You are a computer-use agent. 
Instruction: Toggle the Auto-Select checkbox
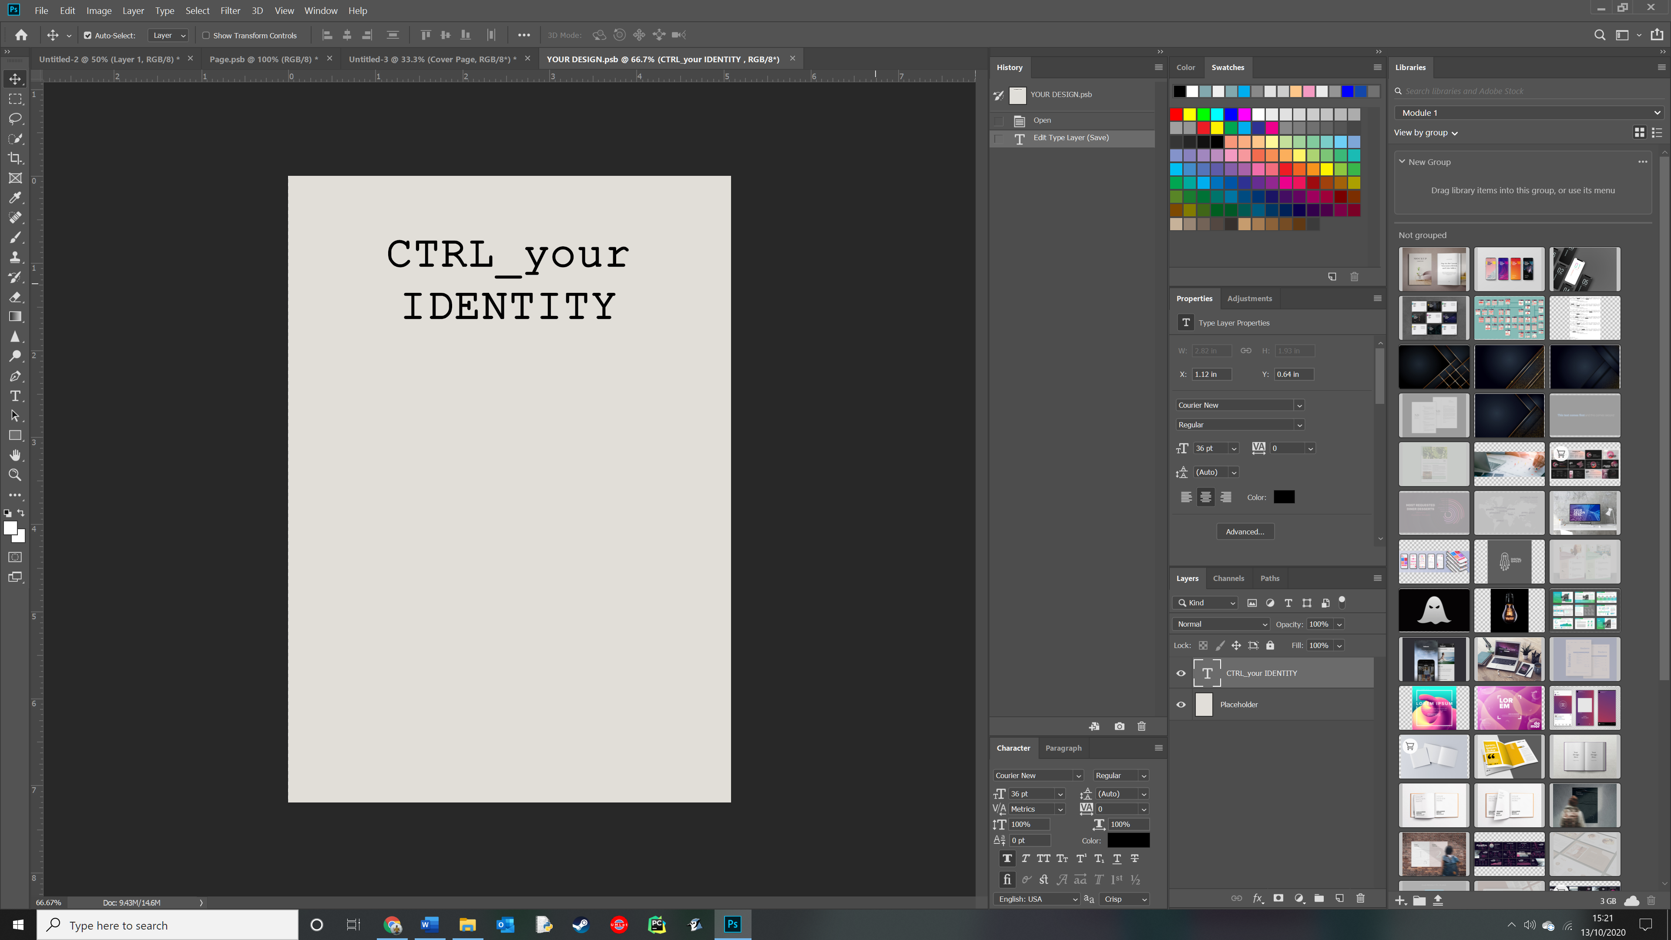coord(87,35)
